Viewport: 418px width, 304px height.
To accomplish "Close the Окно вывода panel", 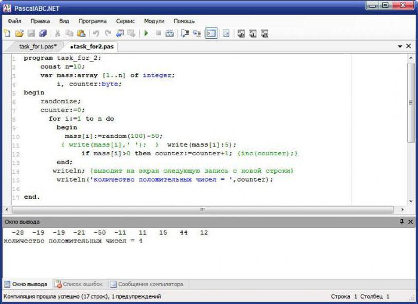I will click(x=411, y=222).
